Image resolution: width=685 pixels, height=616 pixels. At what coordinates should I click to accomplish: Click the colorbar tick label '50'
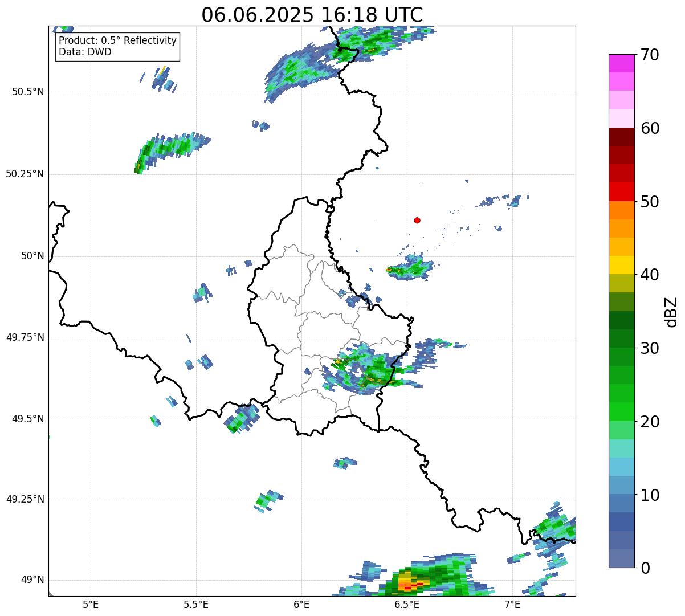coord(649,201)
